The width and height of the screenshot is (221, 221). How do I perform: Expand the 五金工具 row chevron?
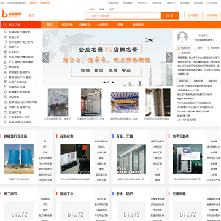37,37
